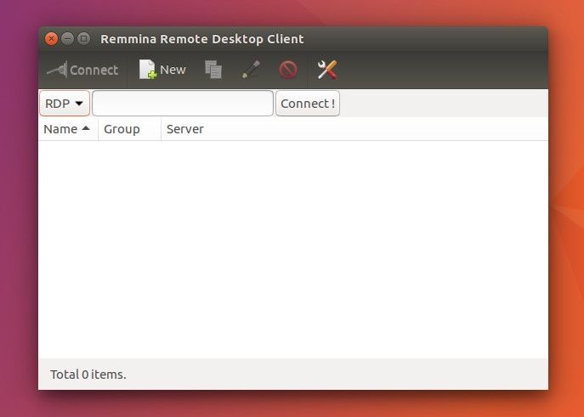
Task: Maximize the Remmina Remote Desktop Client window
Action: (x=84, y=38)
